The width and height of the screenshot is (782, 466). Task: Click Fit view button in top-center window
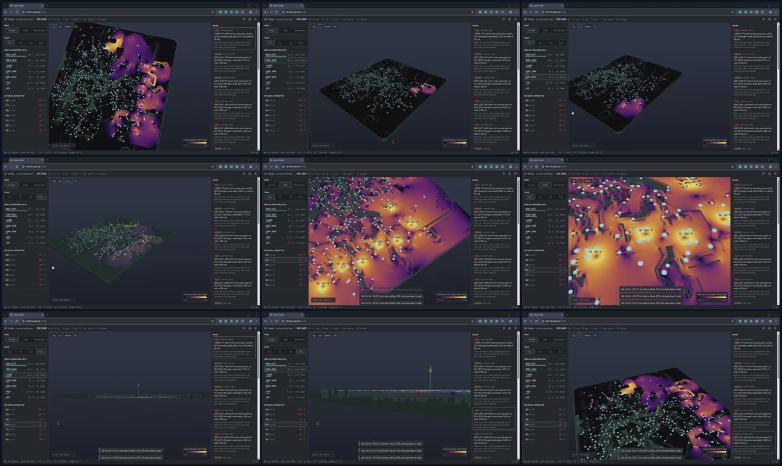click(x=335, y=27)
